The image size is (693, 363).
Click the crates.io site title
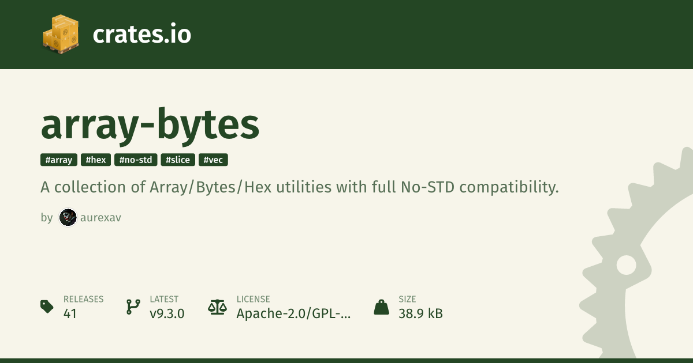(141, 35)
